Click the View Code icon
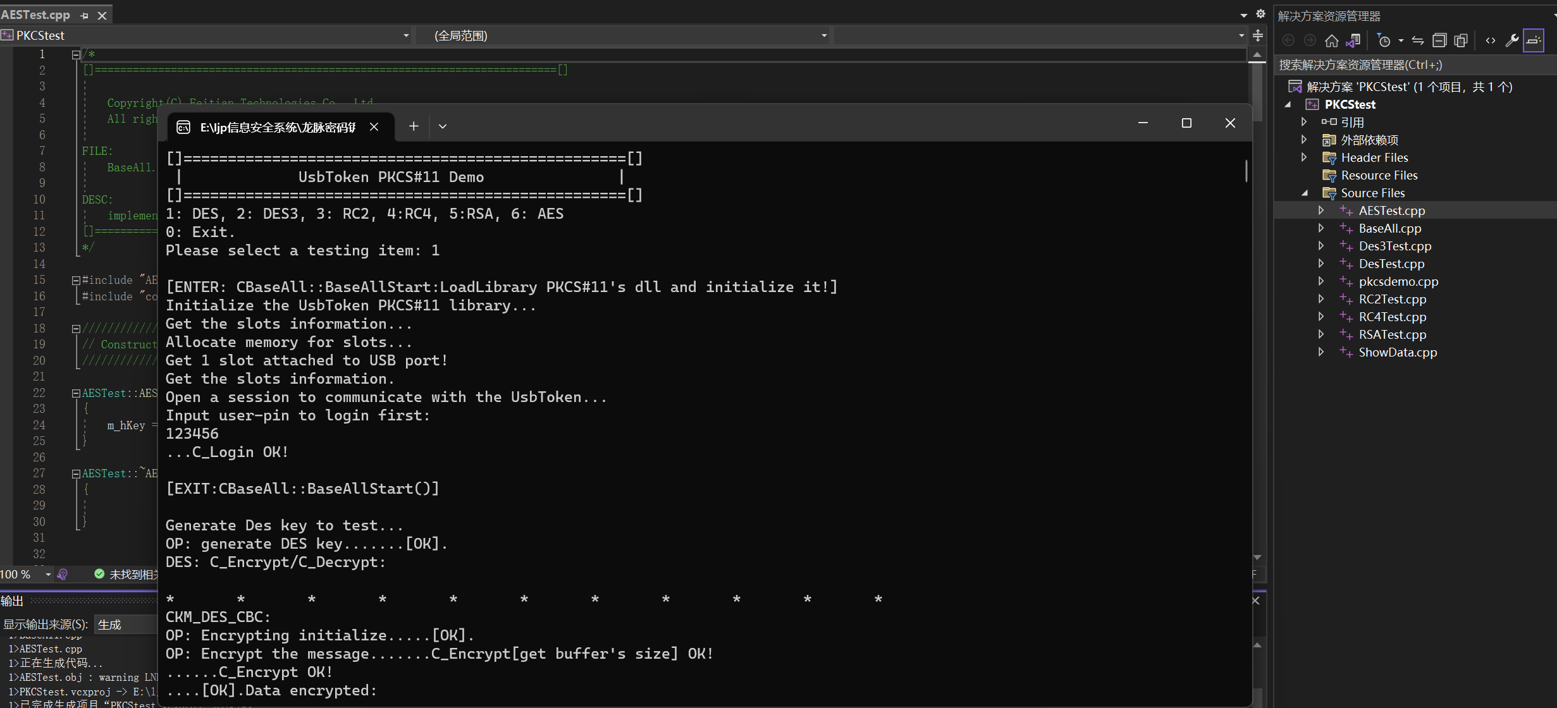Image resolution: width=1557 pixels, height=708 pixels. point(1491,41)
